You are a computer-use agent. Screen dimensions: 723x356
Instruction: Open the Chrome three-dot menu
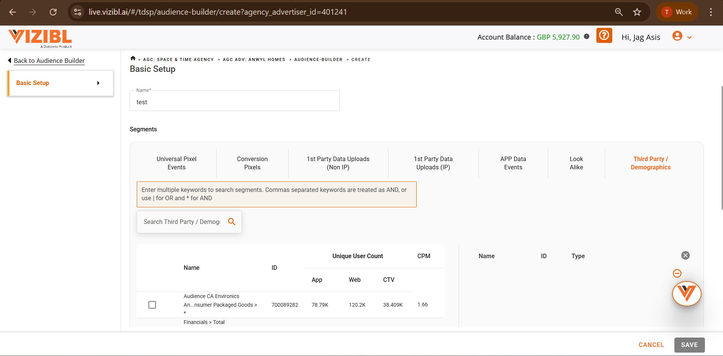711,12
